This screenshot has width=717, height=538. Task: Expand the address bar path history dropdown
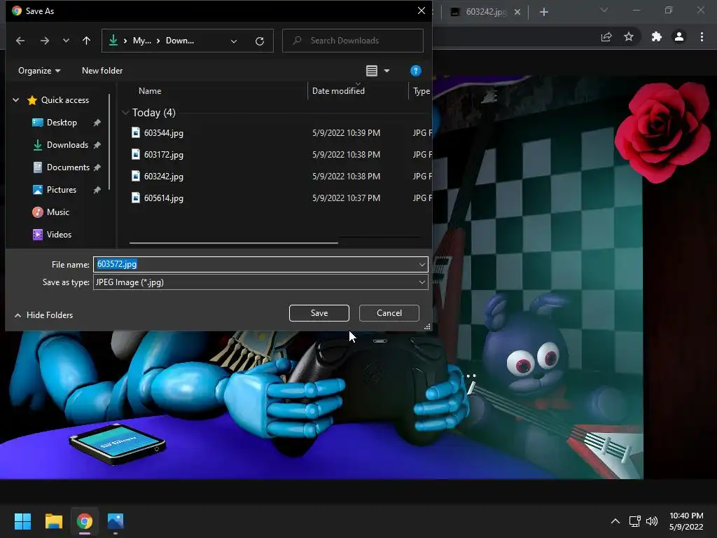(x=234, y=41)
